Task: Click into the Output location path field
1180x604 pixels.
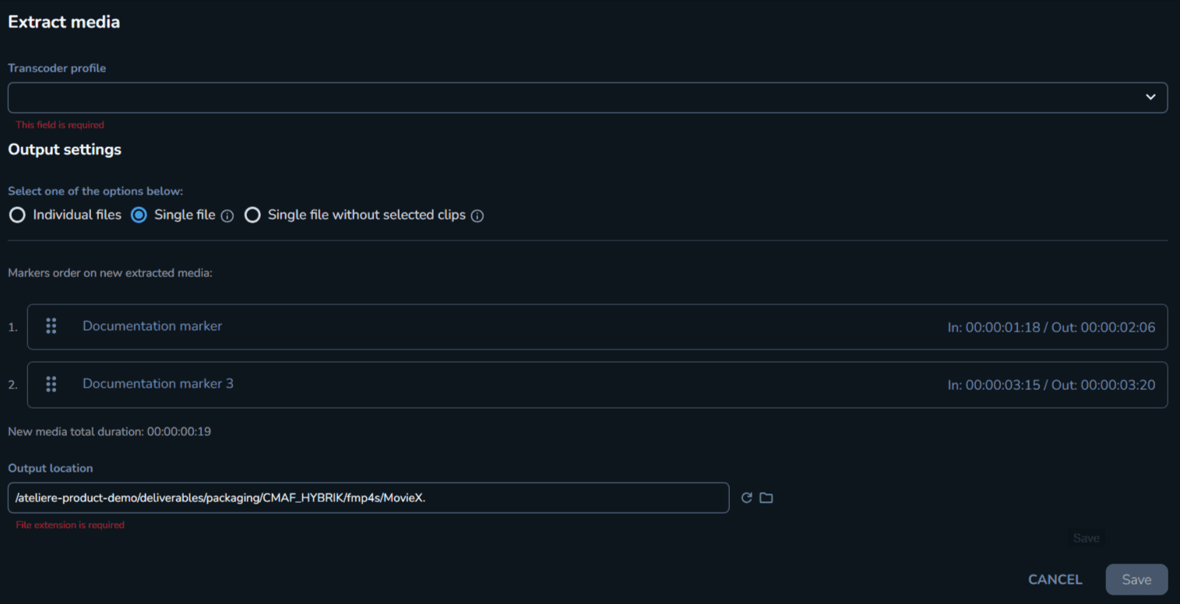Action: tap(368, 498)
